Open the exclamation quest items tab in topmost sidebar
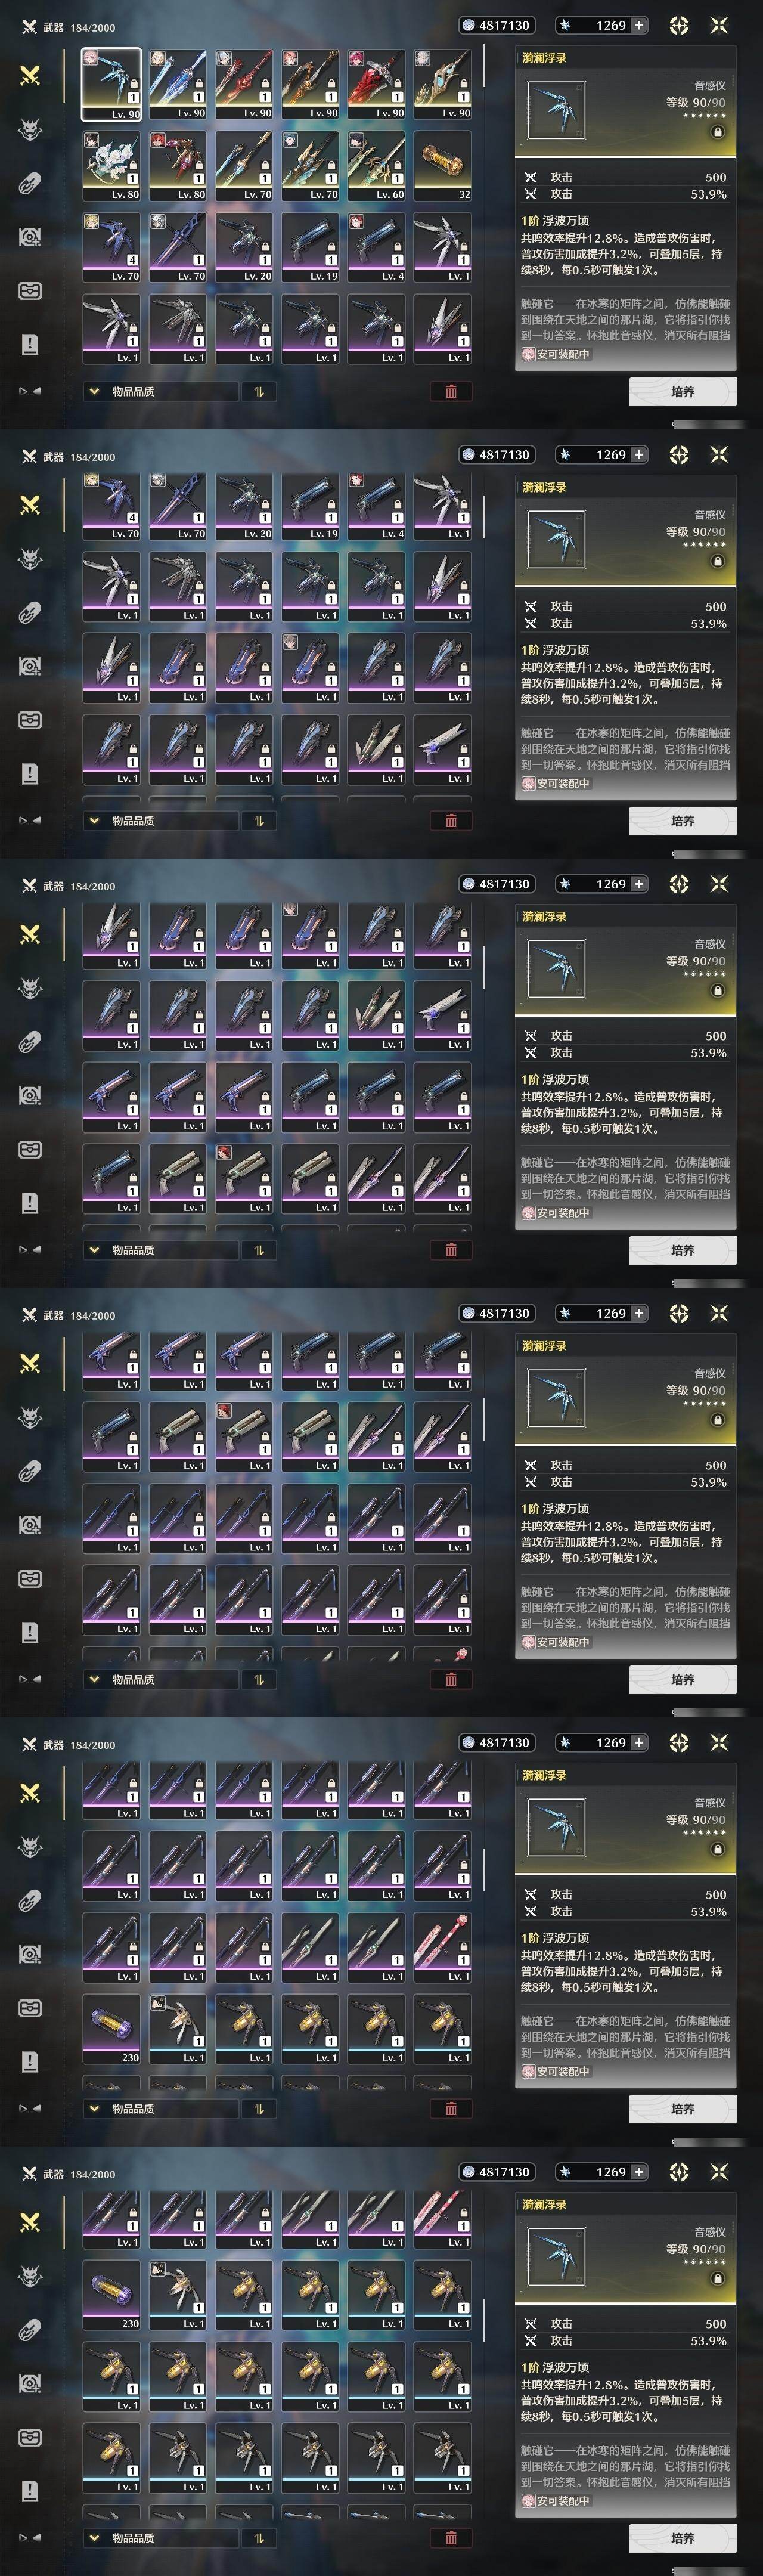This screenshot has height=2576, width=763. (30, 345)
